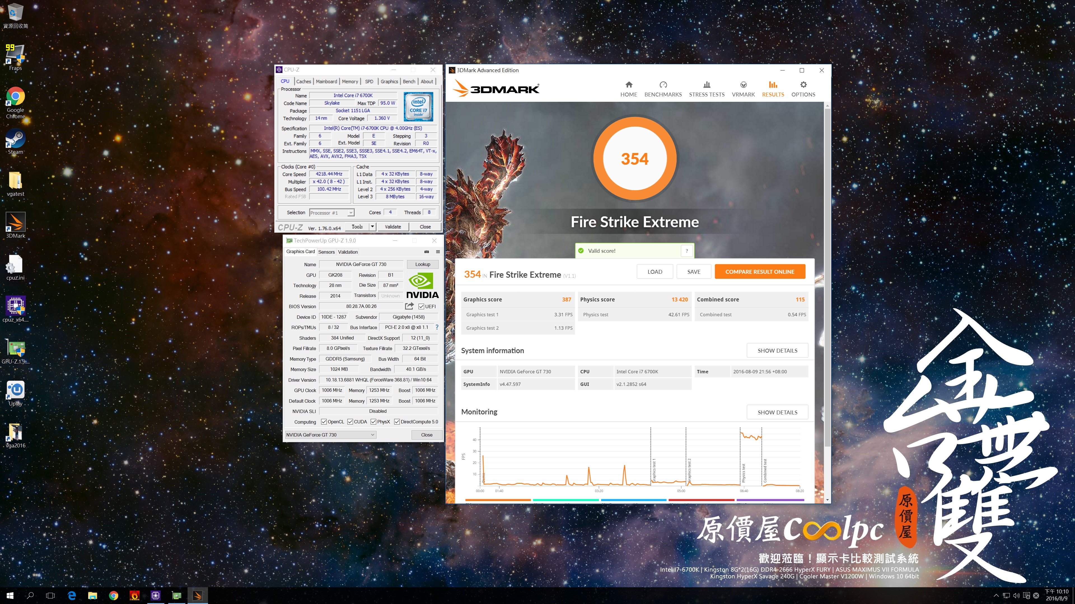Image resolution: width=1075 pixels, height=604 pixels.
Task: Toggle PhysX checkbox in GPU-Z
Action: click(373, 422)
